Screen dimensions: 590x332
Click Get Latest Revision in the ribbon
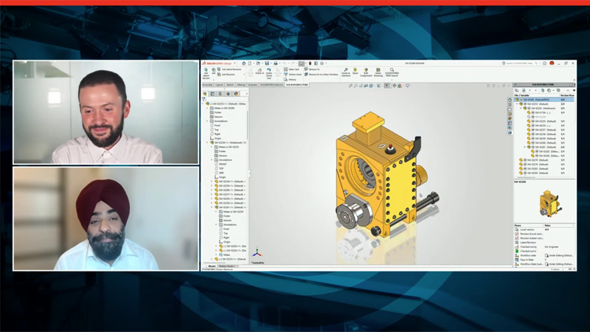[229, 69]
